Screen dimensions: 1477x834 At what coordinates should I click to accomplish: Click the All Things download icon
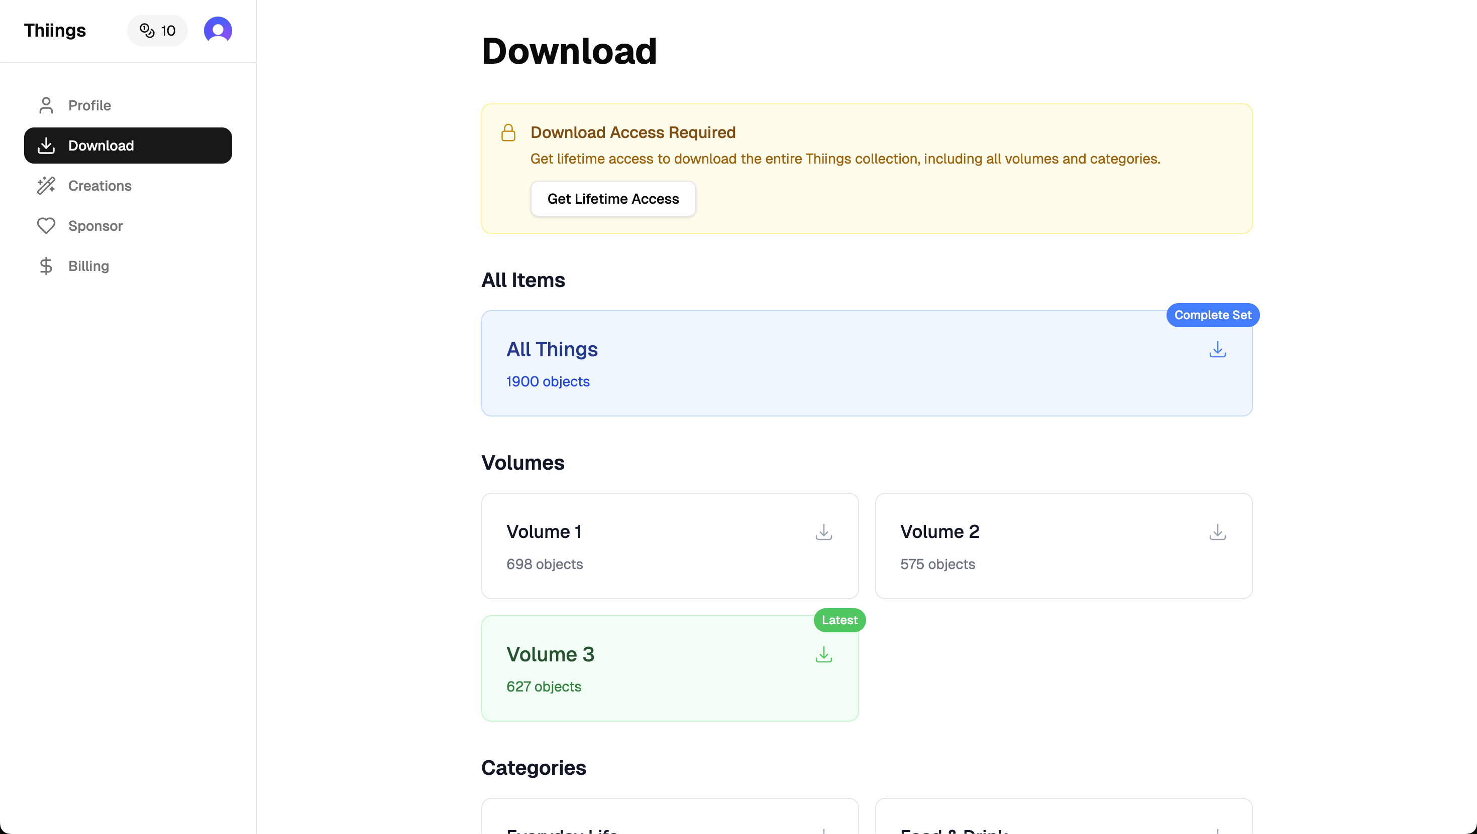pos(1217,349)
